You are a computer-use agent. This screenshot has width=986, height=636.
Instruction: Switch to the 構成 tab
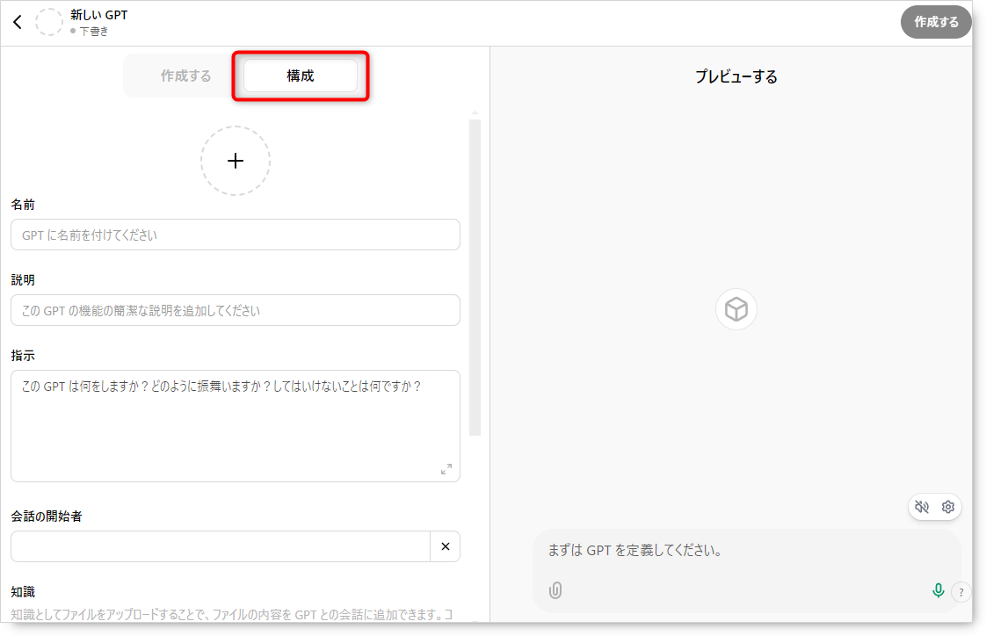pos(300,76)
